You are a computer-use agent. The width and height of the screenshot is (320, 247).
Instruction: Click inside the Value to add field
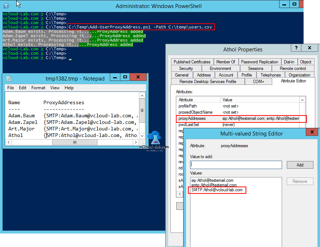click(x=236, y=165)
